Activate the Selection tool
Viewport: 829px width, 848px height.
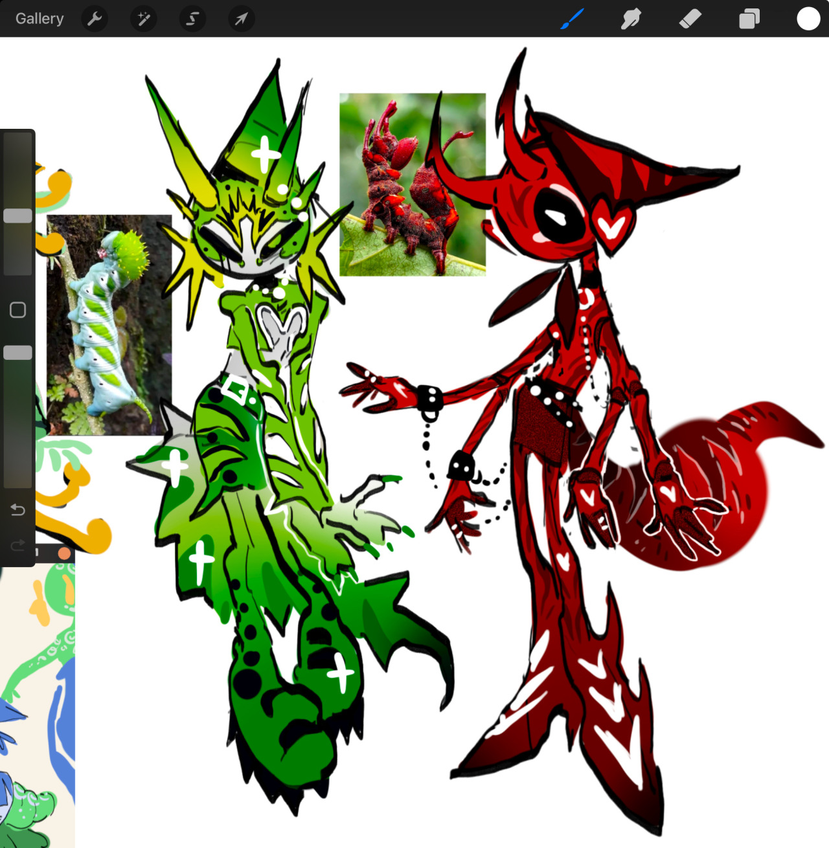coord(192,19)
